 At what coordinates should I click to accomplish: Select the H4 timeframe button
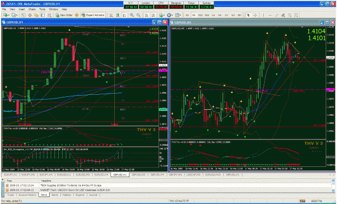[x=220, y=15]
